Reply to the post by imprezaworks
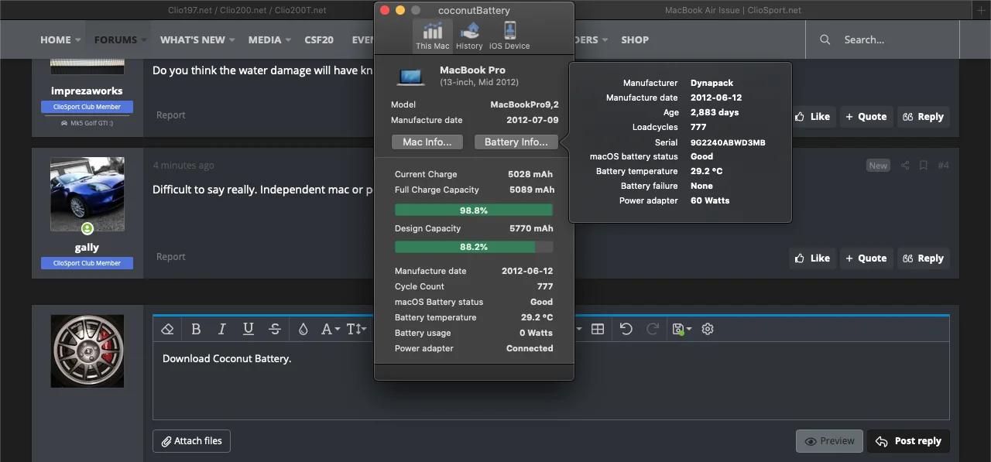 [x=924, y=117]
